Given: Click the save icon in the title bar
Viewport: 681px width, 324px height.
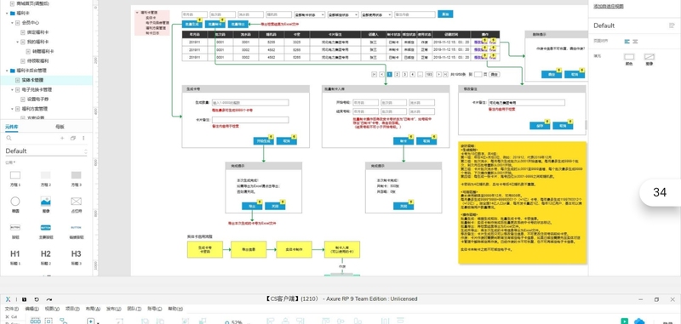Looking at the screenshot, I should tap(24, 299).
